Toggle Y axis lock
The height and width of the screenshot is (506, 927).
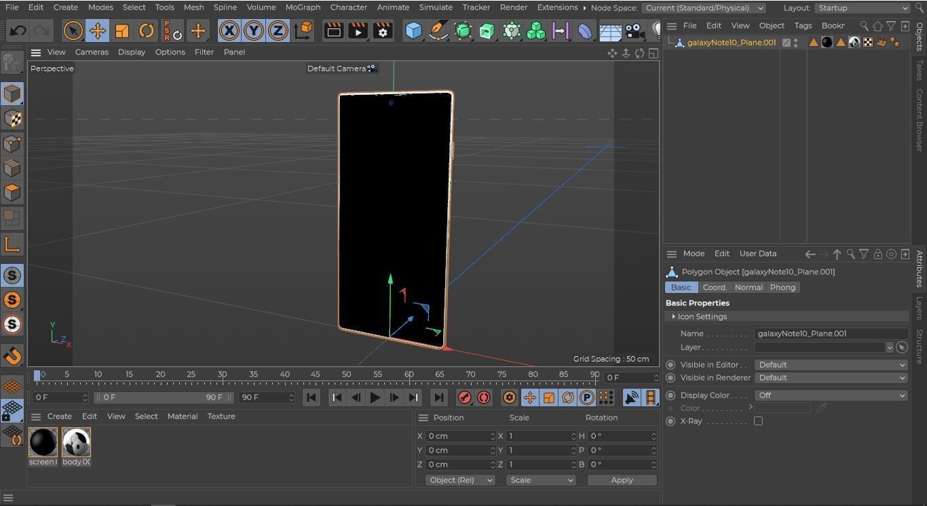click(x=254, y=31)
